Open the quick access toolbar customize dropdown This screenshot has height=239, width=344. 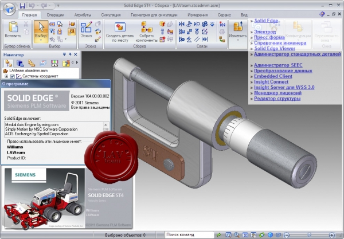58,6
